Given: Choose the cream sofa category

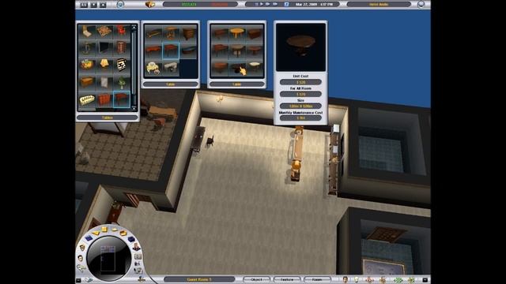Looking at the screenshot, I should tap(87, 99).
